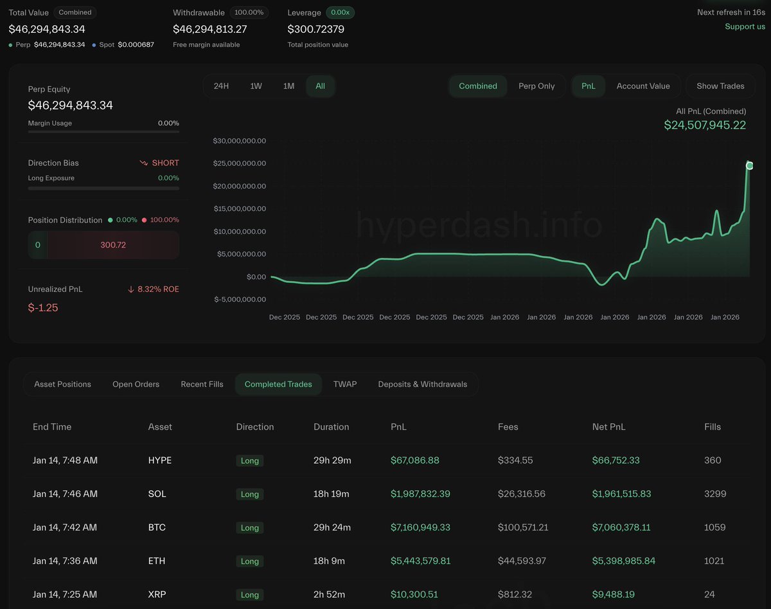The height and width of the screenshot is (609, 771).
Task: Click the Show Trades button
Action: click(x=720, y=86)
